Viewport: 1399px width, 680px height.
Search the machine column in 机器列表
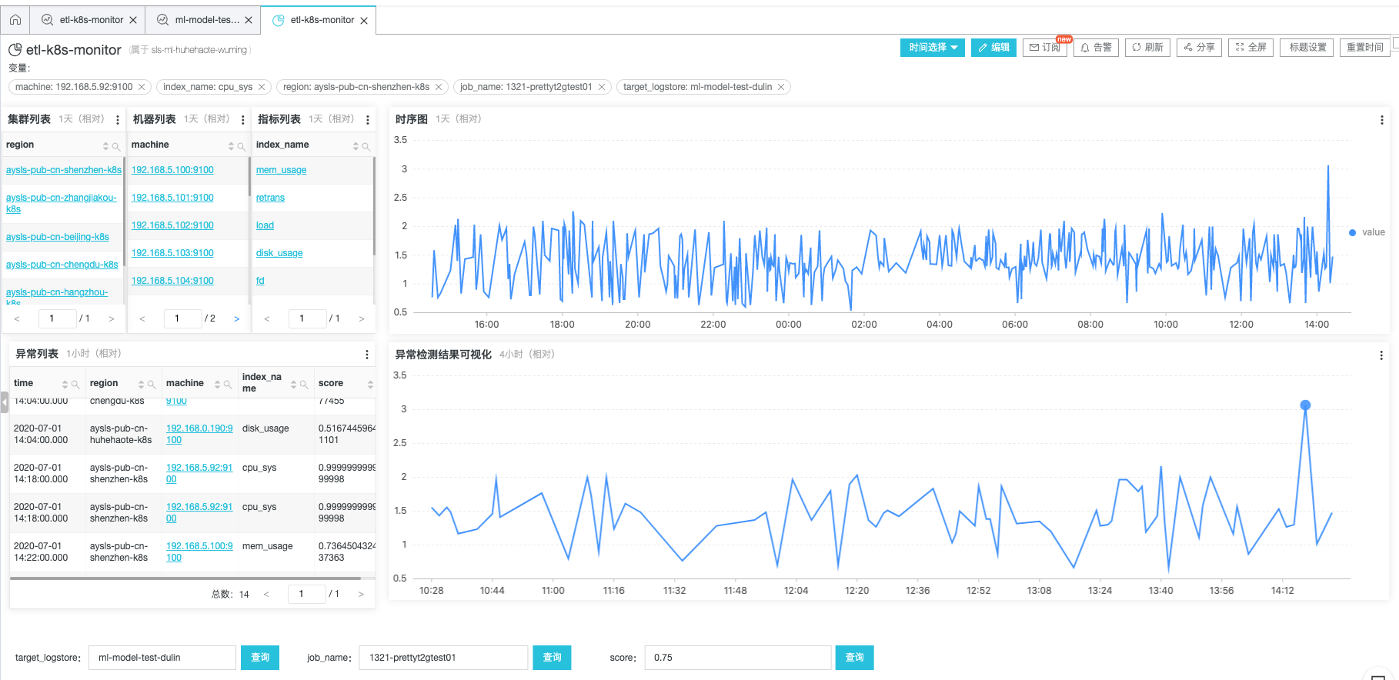click(x=241, y=146)
